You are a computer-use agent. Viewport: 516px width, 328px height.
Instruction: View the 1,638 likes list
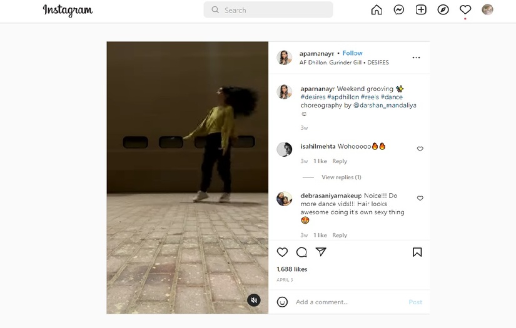pyautogui.click(x=292, y=269)
